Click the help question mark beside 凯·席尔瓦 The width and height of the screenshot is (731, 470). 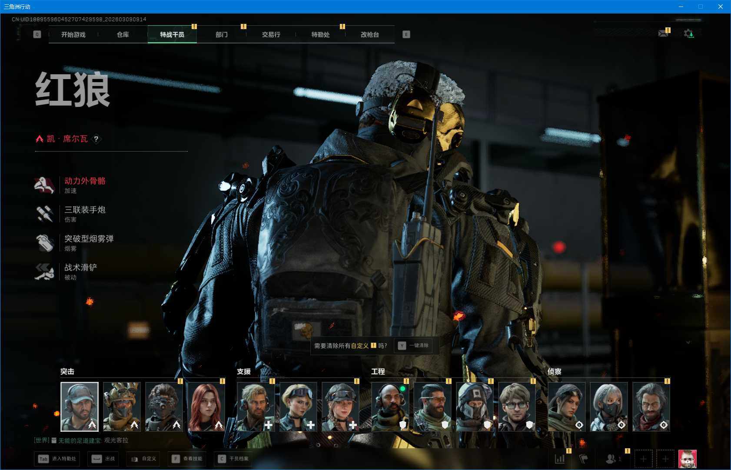(96, 139)
